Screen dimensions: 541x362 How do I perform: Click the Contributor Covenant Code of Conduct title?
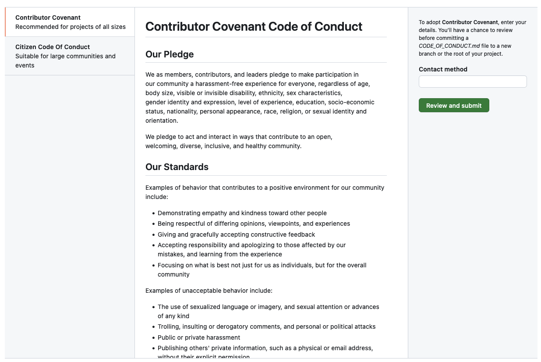(254, 27)
